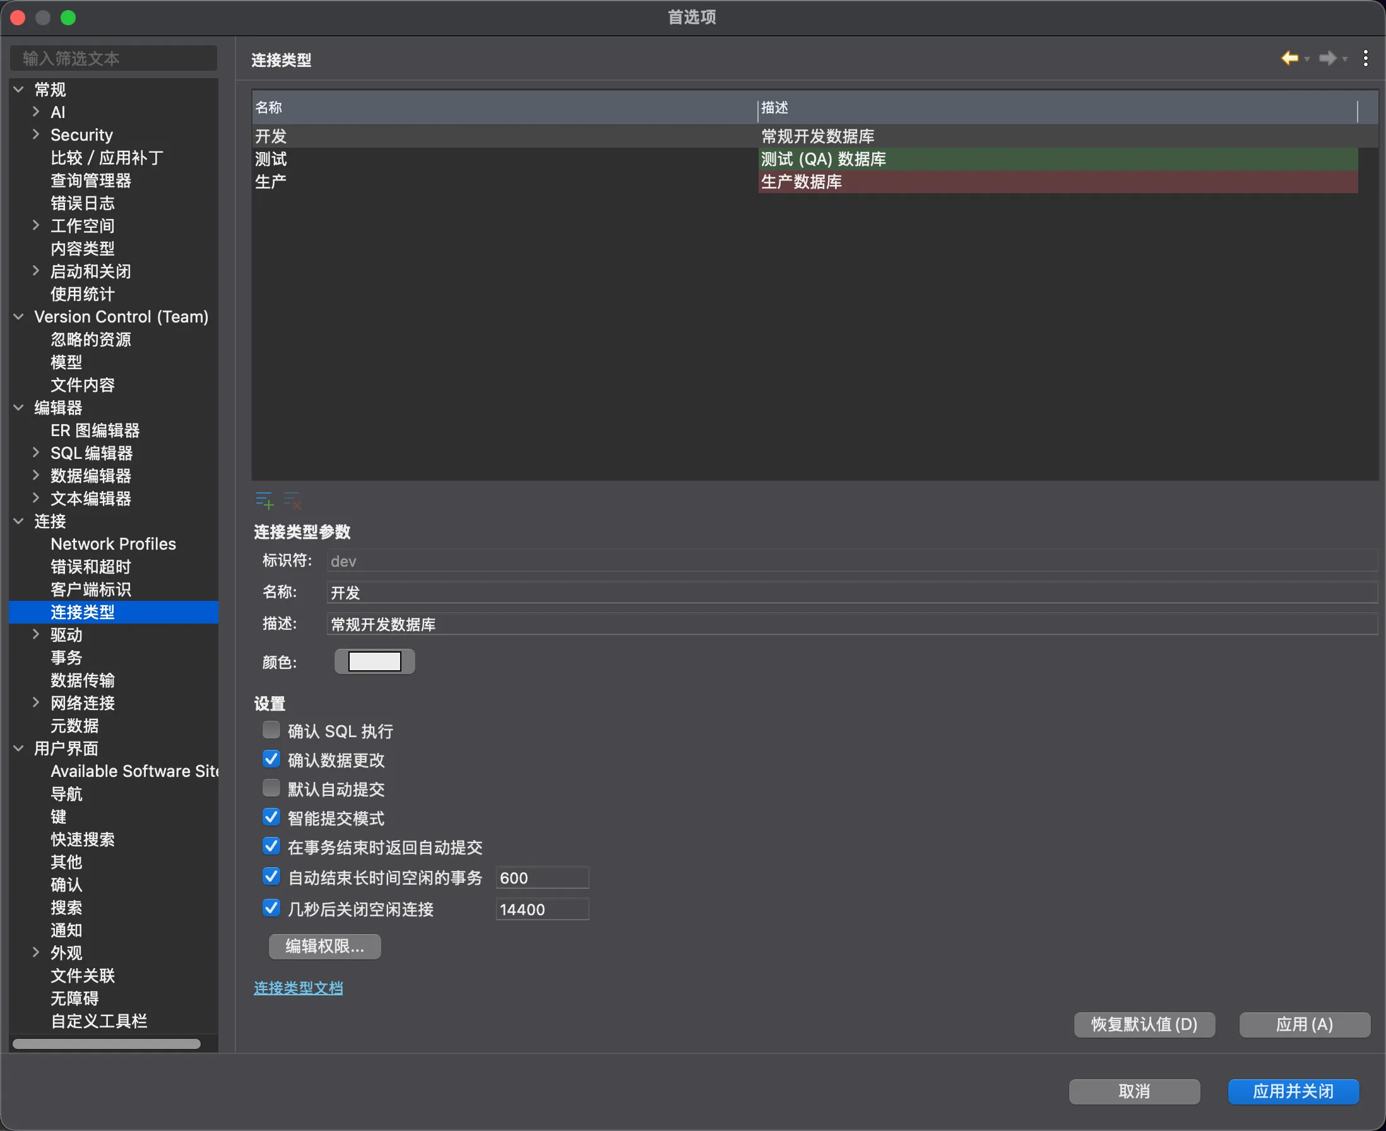The height and width of the screenshot is (1131, 1386).
Task: Open forward arrow history dropdown
Action: coord(1345,59)
